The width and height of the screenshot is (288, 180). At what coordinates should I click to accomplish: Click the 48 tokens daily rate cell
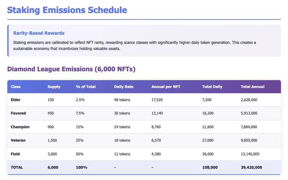click(x=122, y=100)
